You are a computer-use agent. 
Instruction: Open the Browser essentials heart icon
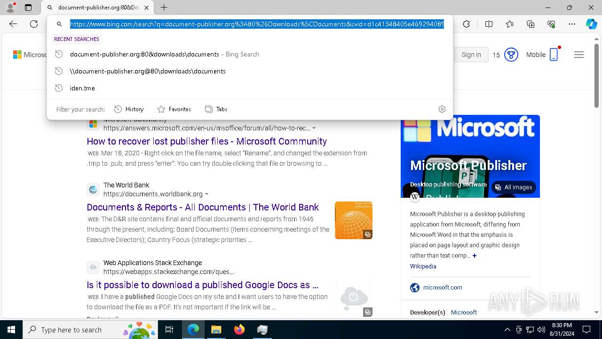[551, 24]
